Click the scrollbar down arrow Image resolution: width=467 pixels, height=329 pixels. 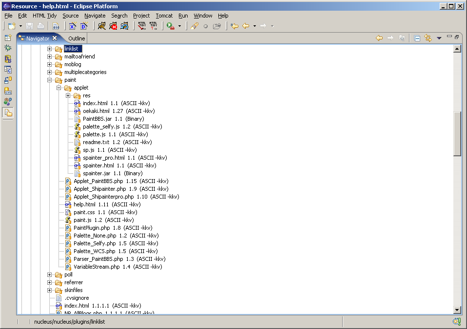[457, 310]
